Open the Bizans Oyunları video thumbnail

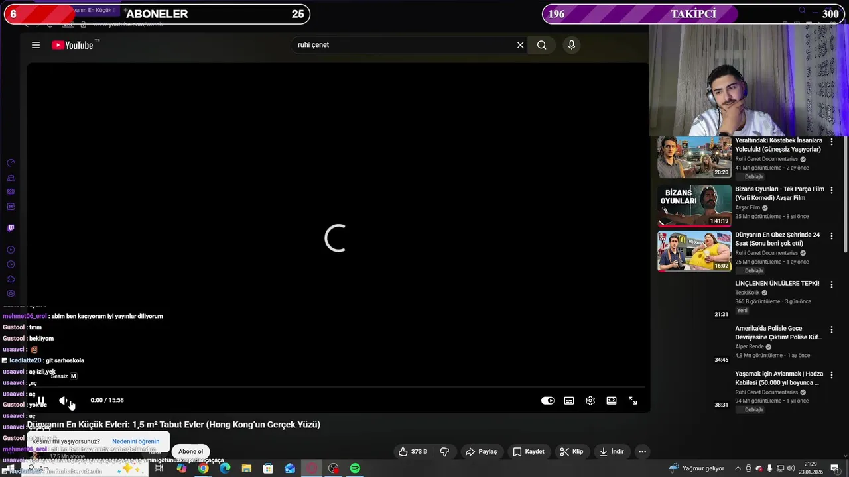click(694, 206)
